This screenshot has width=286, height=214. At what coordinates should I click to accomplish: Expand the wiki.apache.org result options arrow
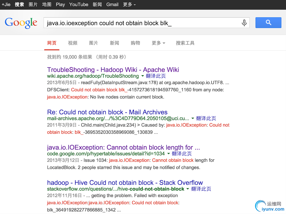click(x=143, y=76)
